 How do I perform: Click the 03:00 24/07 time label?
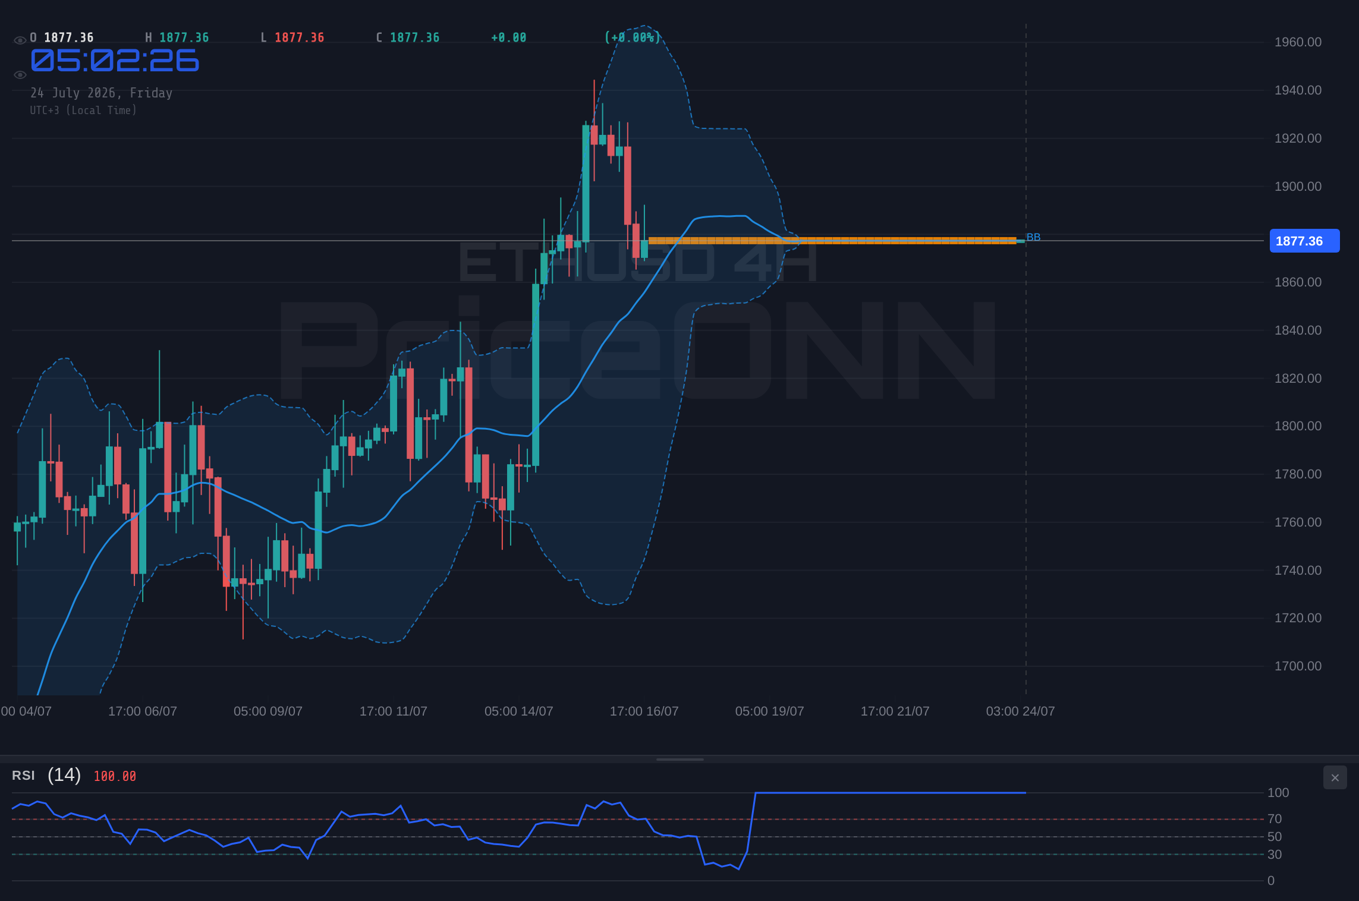(1021, 711)
